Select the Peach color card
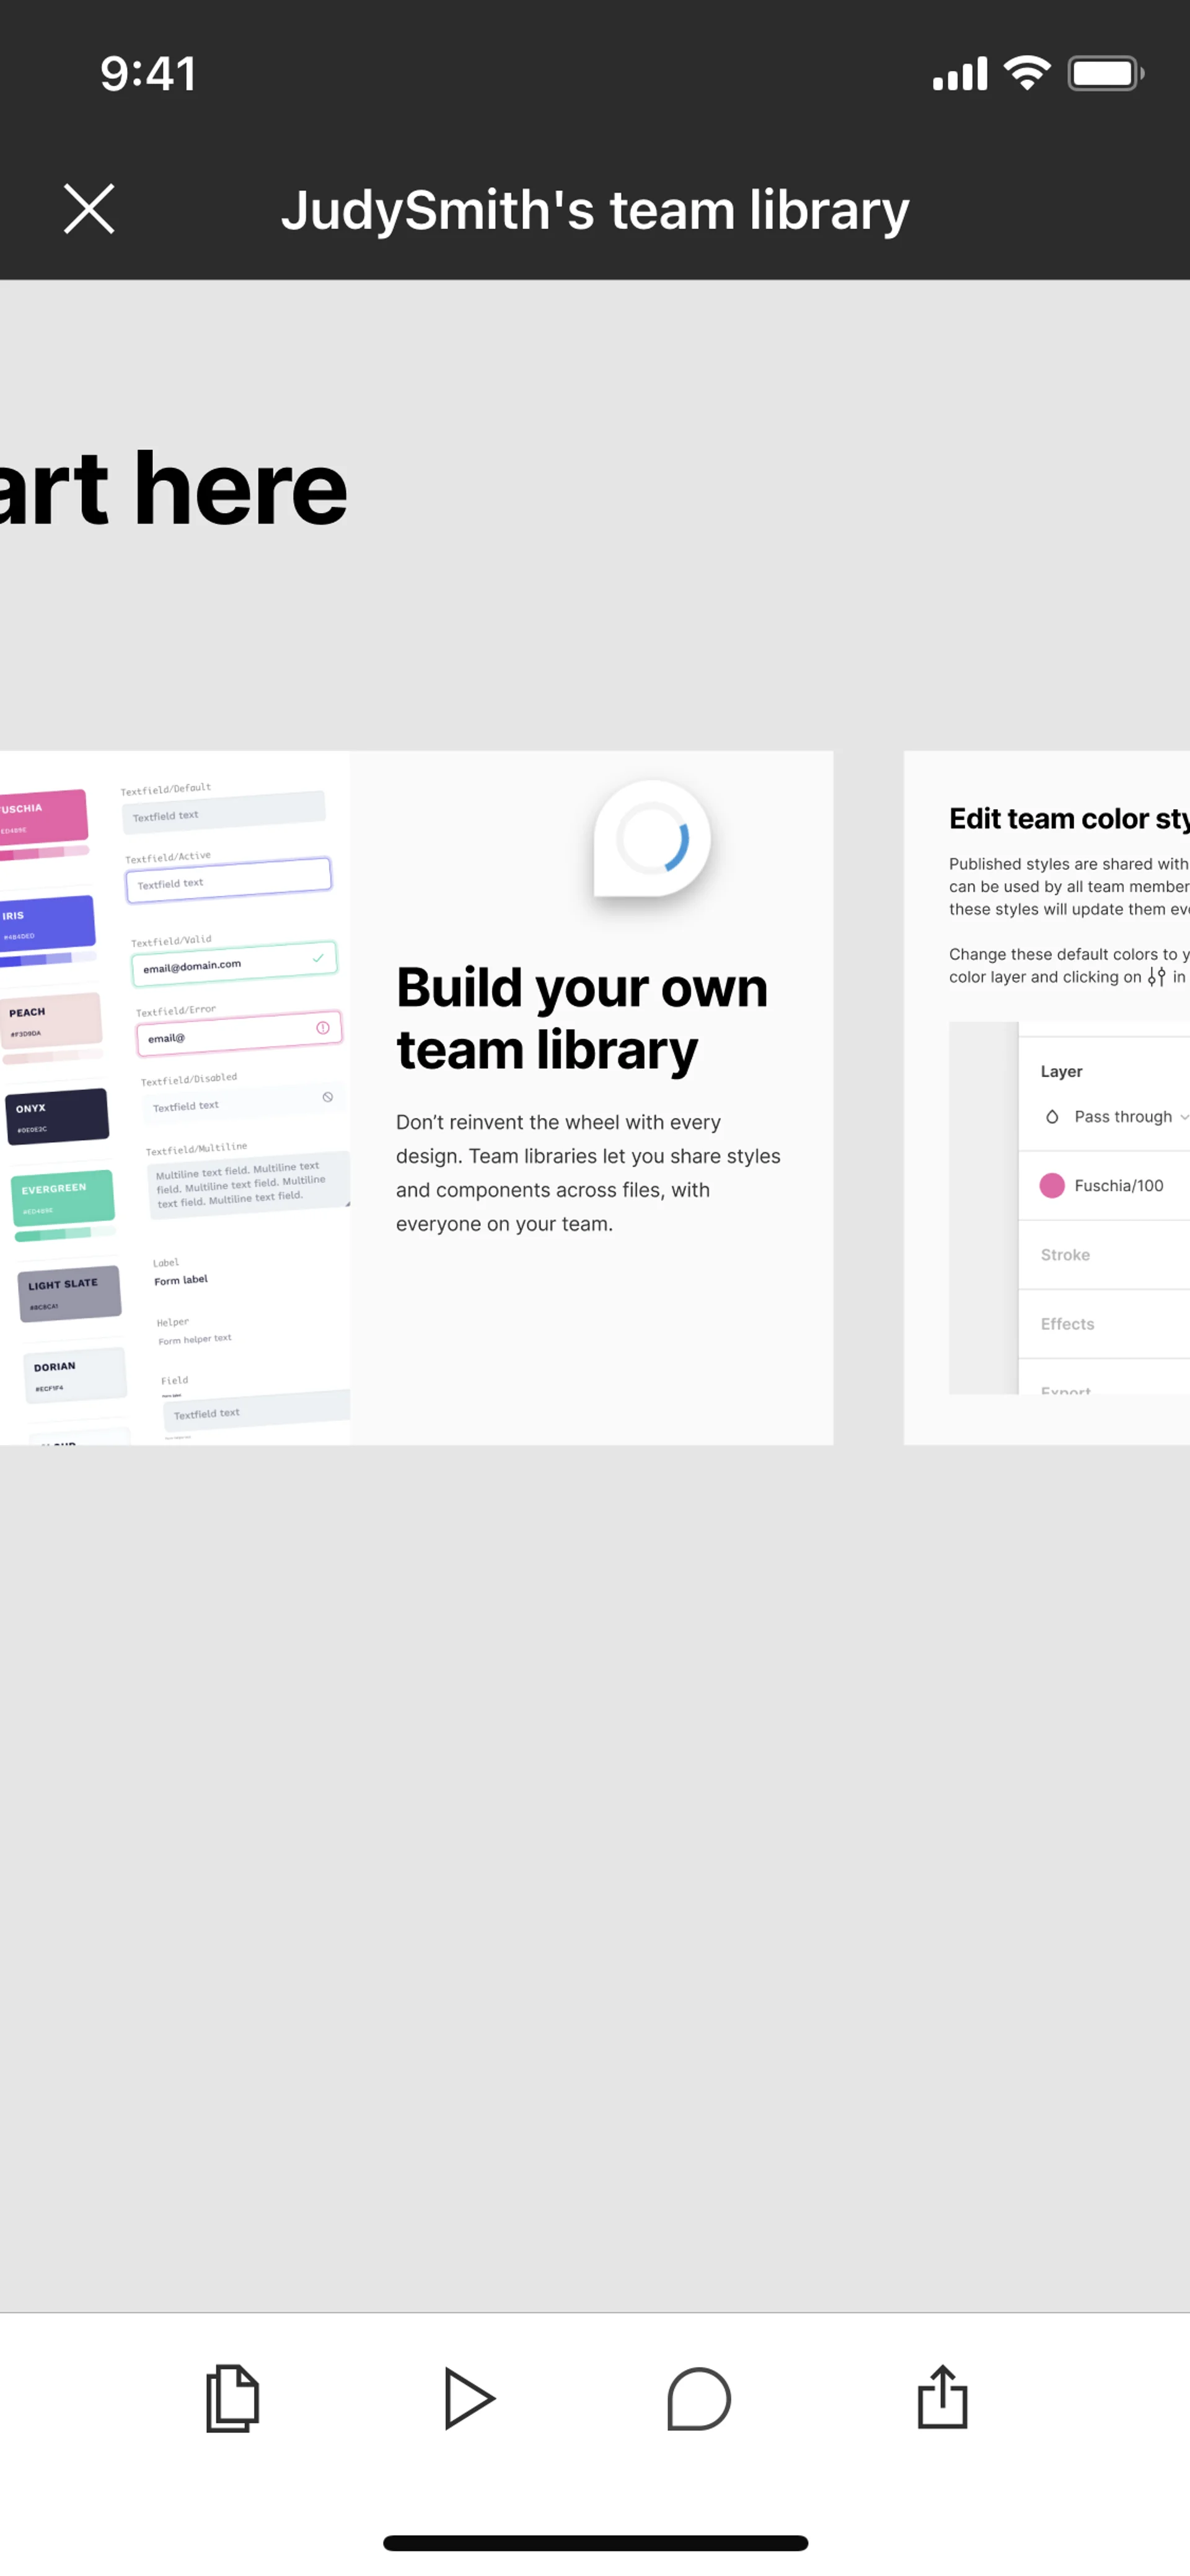 (50, 1019)
